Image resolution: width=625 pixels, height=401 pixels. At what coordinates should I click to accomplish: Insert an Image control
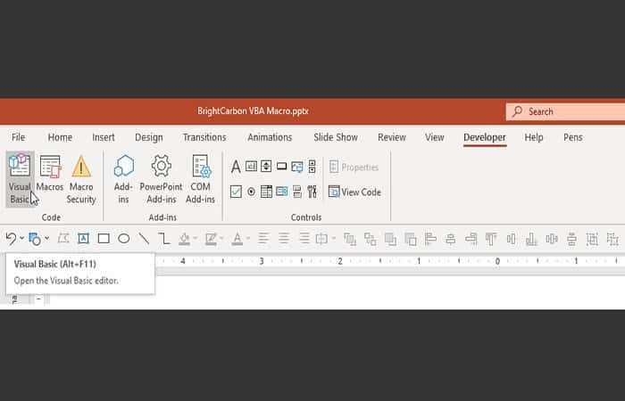pyautogui.click(x=297, y=167)
